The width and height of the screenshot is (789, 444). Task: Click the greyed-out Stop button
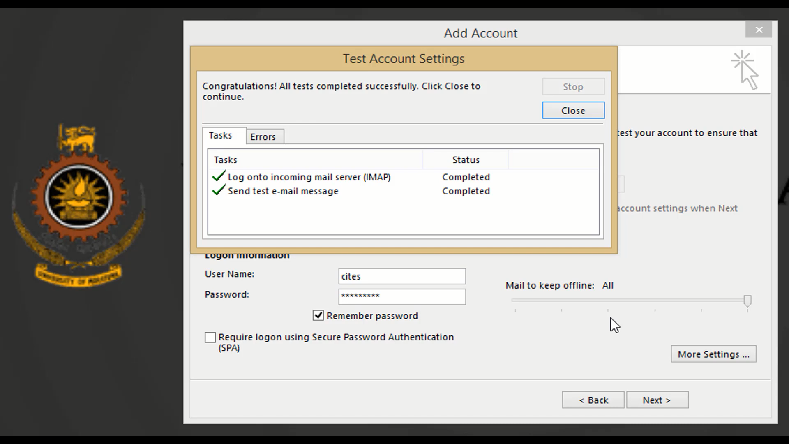click(x=573, y=87)
